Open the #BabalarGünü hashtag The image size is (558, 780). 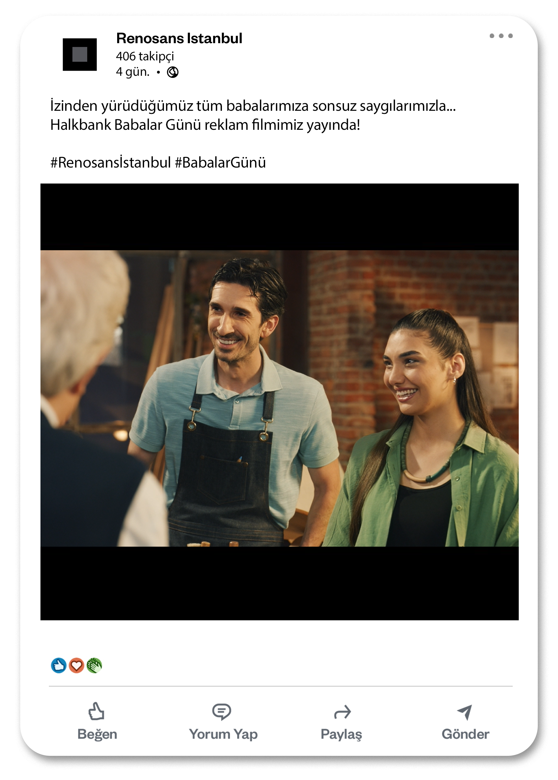point(220,162)
